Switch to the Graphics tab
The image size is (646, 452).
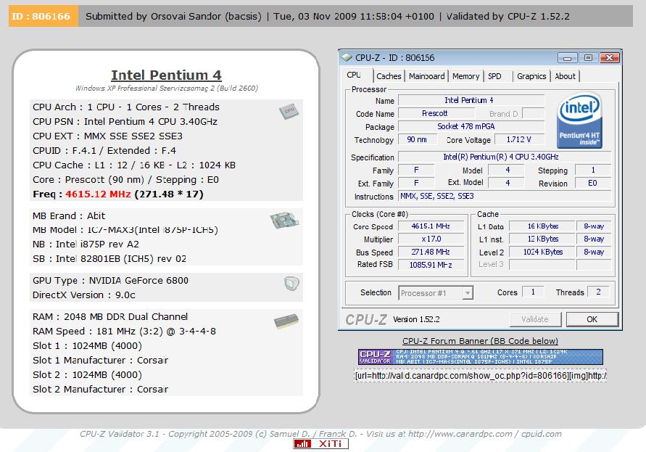[x=531, y=76]
